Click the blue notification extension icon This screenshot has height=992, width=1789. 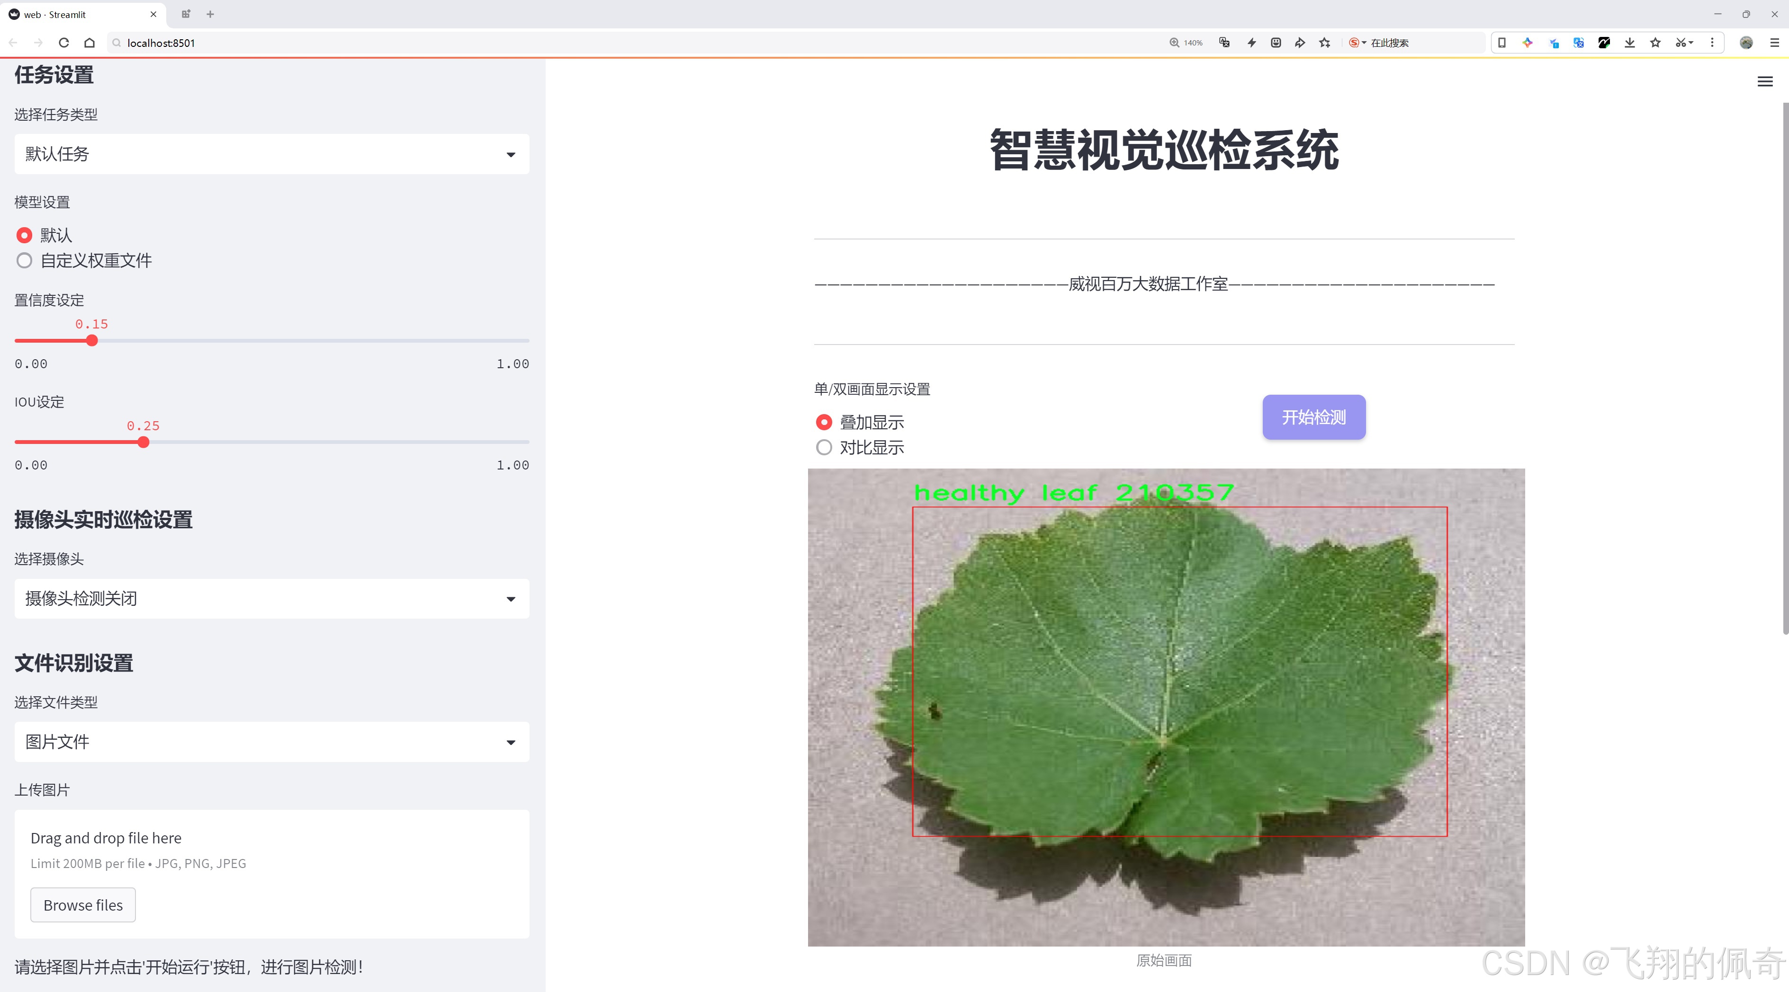(1554, 43)
